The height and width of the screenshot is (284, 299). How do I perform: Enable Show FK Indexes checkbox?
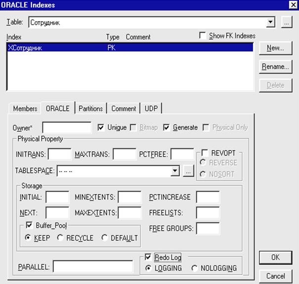click(x=203, y=35)
